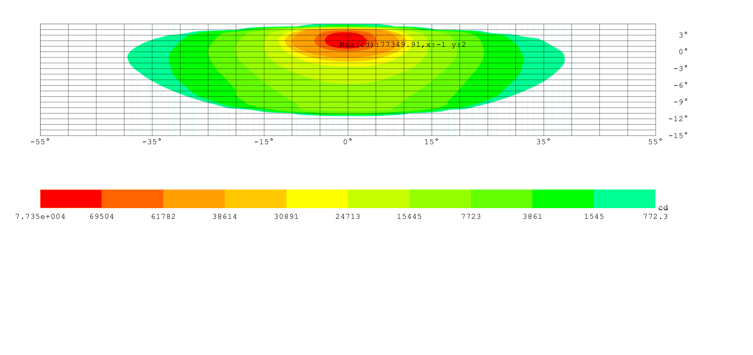This screenshot has height=355, width=753.
Task: Click the -9° vertical axis label
Action: [681, 102]
